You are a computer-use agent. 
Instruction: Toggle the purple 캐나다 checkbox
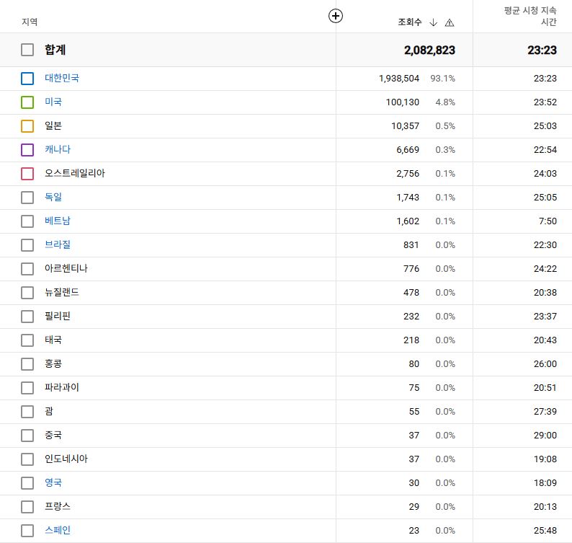(x=27, y=150)
